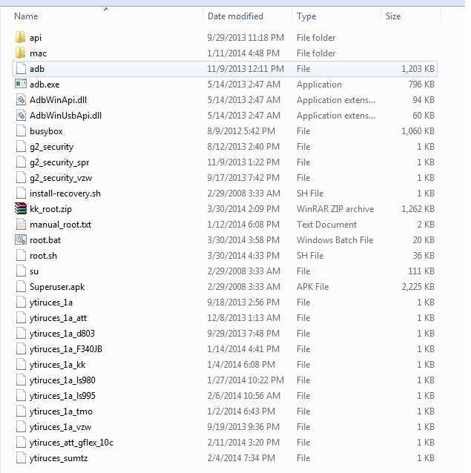Click the 2,225 KB size value
The width and height of the screenshot is (471, 473).
point(418,287)
